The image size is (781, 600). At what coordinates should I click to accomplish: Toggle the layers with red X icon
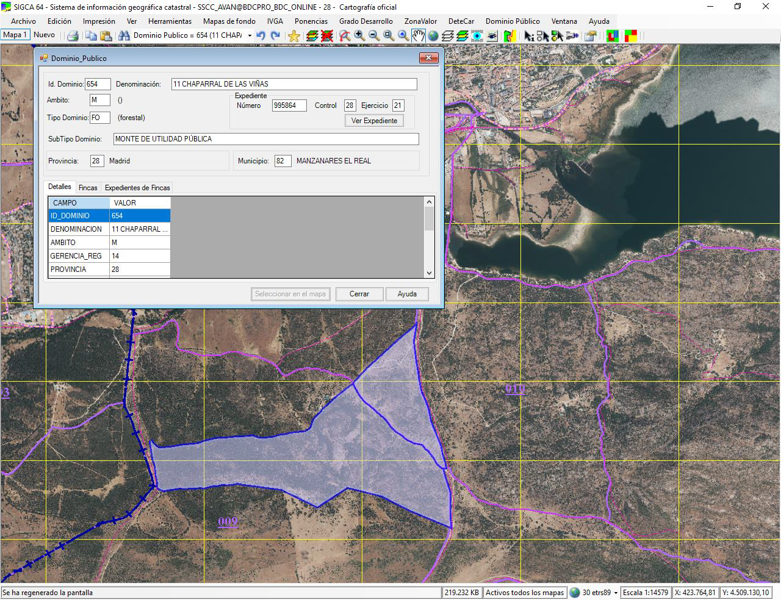327,35
